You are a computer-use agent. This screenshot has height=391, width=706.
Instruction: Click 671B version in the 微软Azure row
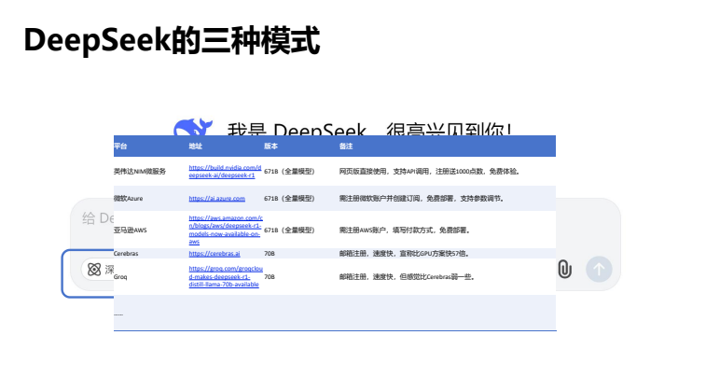point(289,198)
